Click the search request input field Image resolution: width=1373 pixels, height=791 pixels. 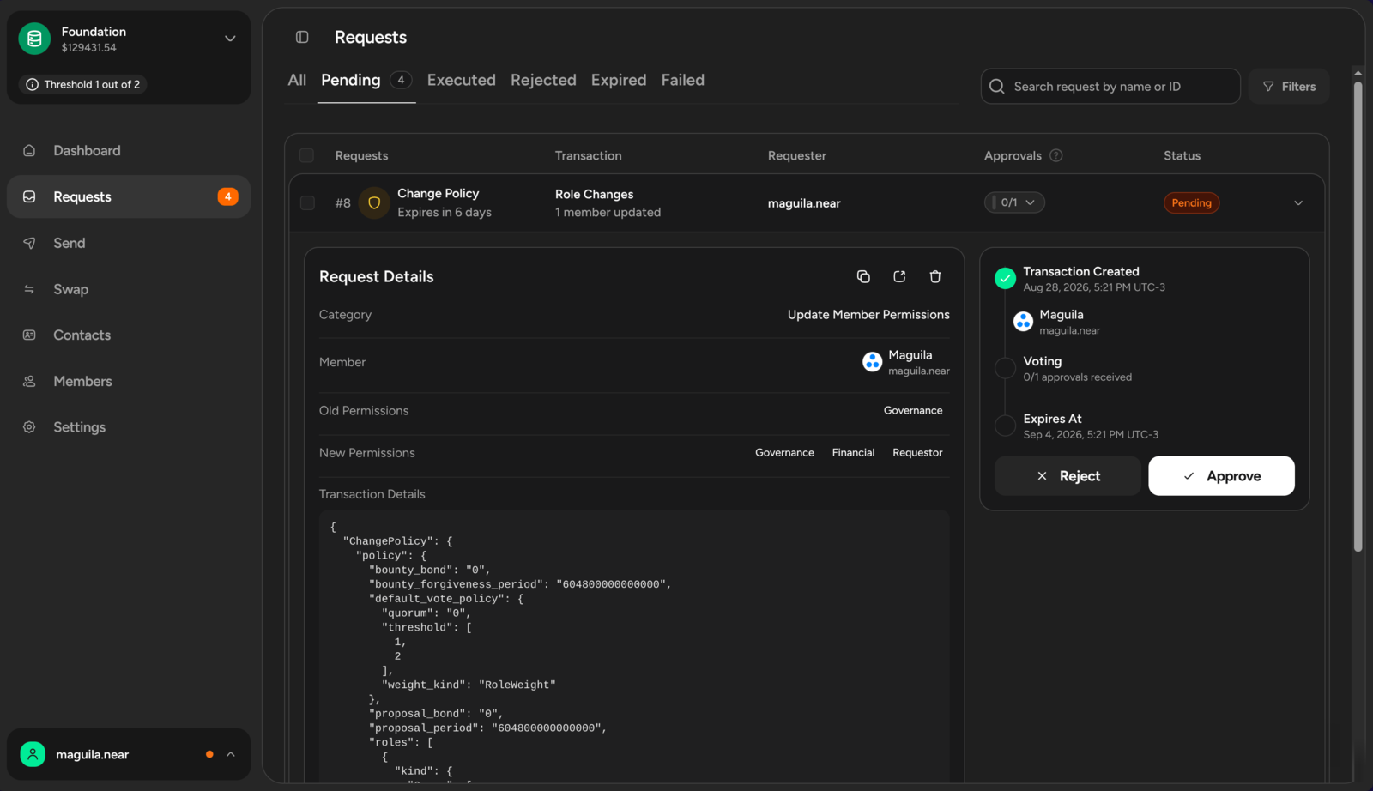1110,86
